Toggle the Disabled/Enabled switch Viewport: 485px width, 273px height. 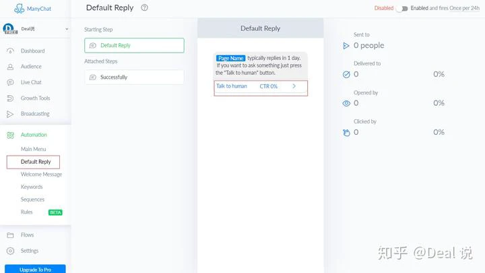pyautogui.click(x=402, y=8)
